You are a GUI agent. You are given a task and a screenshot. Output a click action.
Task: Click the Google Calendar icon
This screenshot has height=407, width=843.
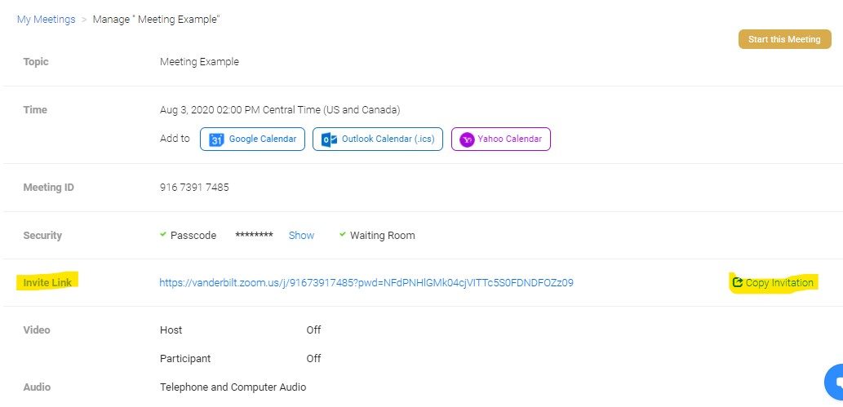click(217, 139)
